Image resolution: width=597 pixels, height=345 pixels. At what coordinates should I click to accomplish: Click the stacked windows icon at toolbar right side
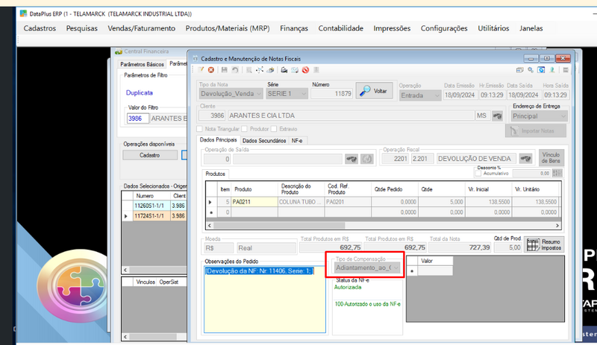coord(519,70)
